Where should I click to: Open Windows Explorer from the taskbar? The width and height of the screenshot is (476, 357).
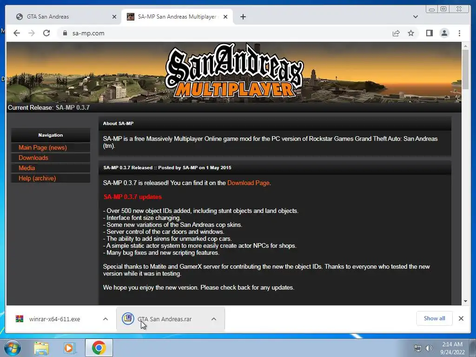pos(41,348)
